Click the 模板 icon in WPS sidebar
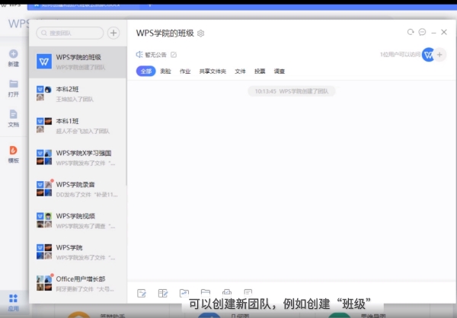 [x=14, y=151]
